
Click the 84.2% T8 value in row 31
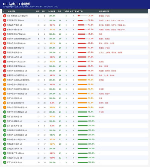coord(52,153)
